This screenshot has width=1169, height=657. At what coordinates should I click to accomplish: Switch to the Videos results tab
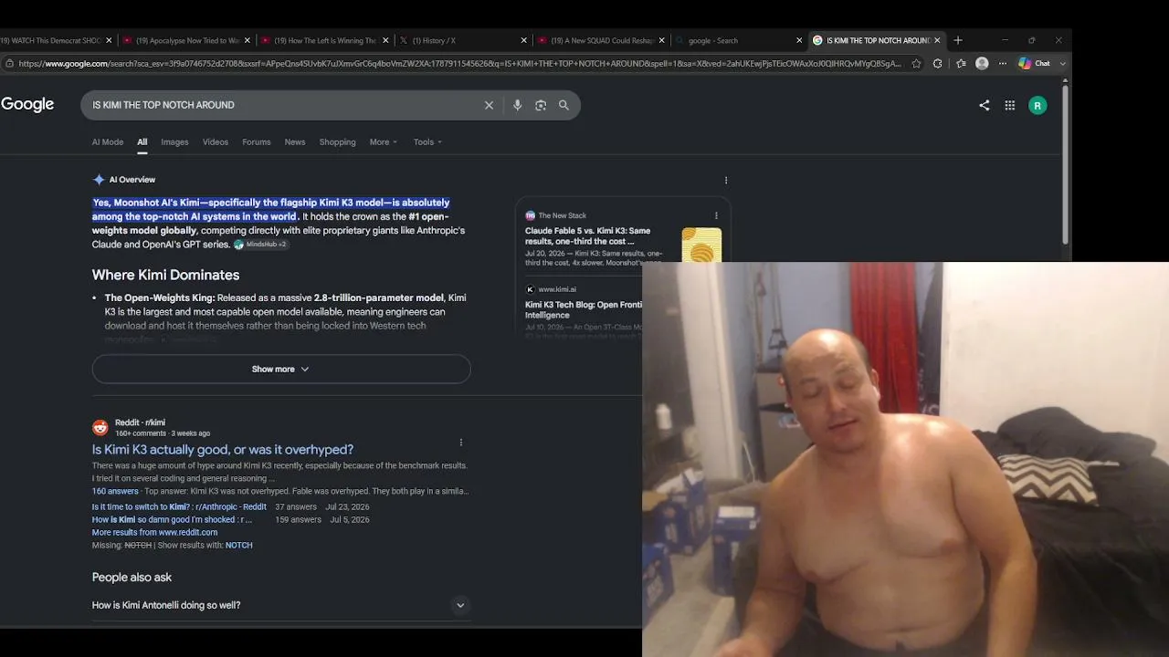216,142
